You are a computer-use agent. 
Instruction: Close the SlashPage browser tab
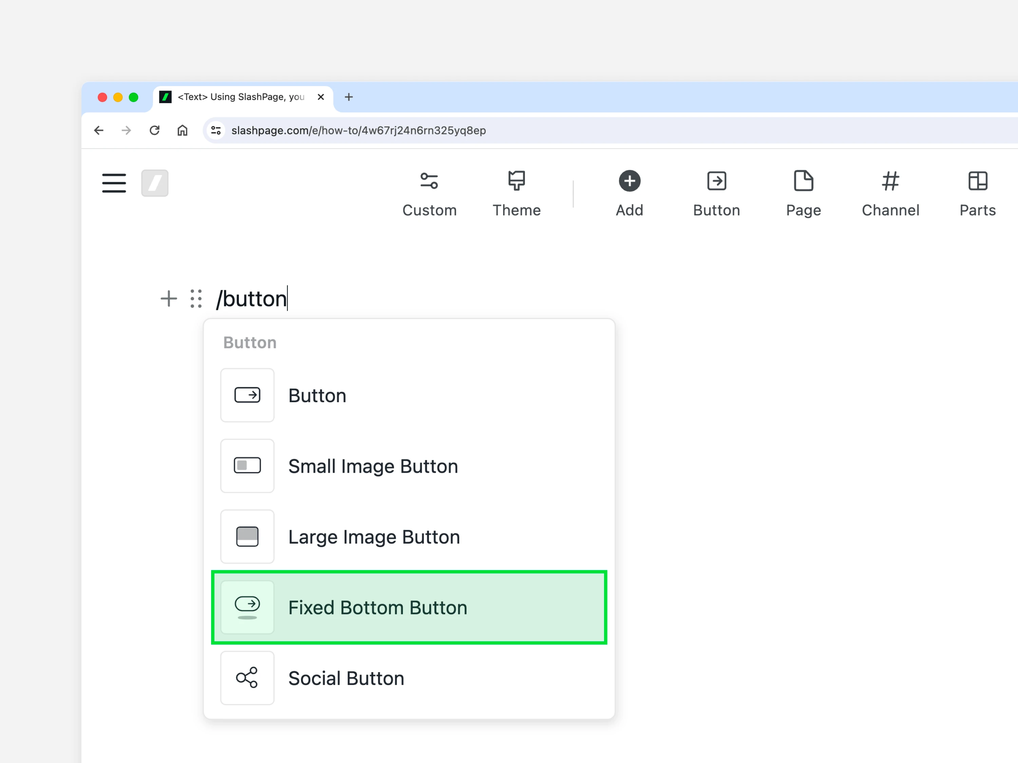tap(321, 97)
